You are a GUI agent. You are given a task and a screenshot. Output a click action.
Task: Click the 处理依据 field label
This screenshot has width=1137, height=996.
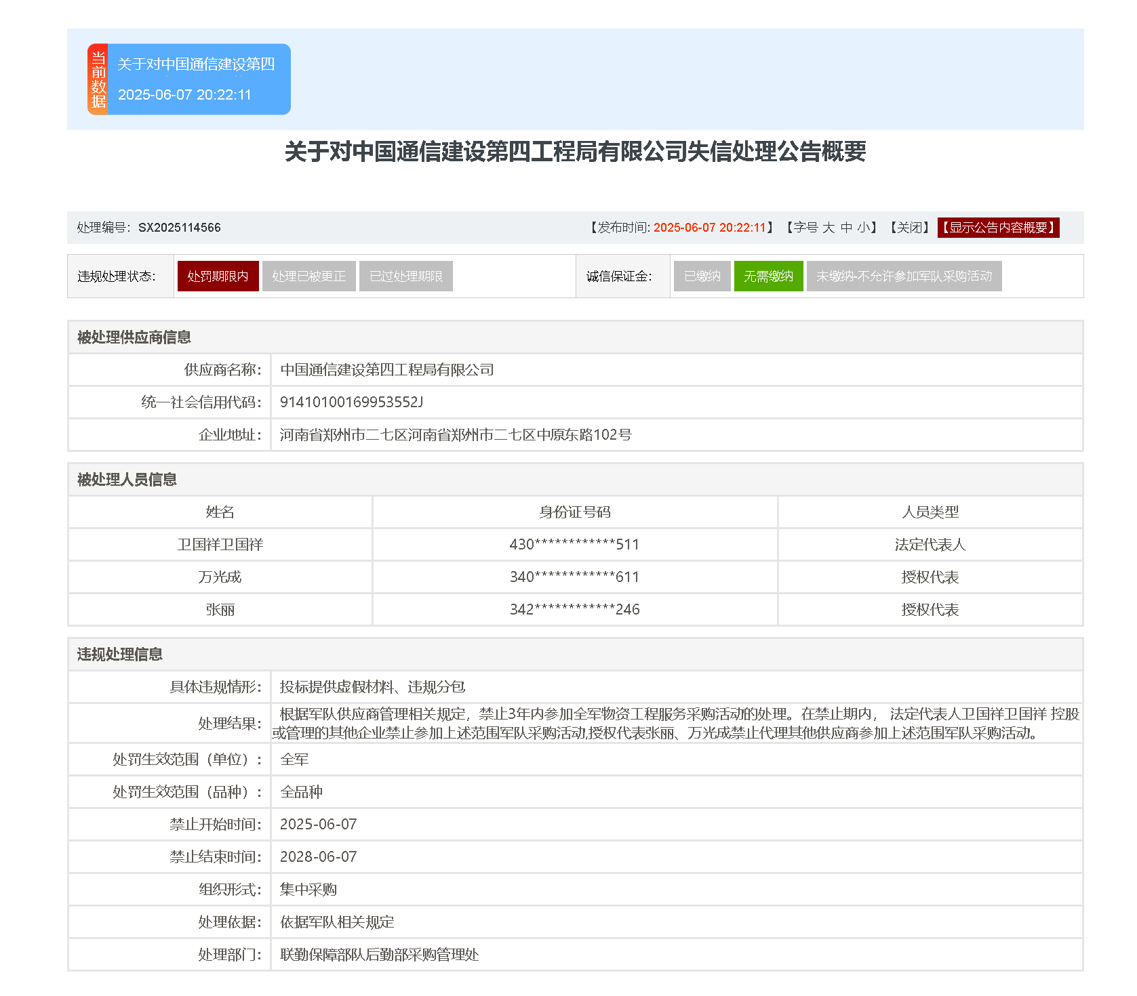coord(231,922)
